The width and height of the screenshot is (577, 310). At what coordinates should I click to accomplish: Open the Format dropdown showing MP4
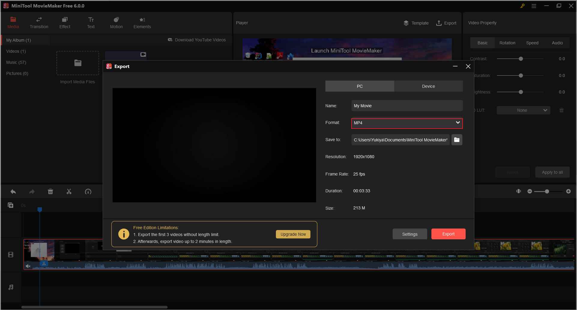[407, 123]
